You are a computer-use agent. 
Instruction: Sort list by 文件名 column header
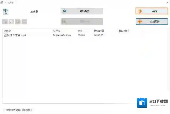(x=7, y=31)
